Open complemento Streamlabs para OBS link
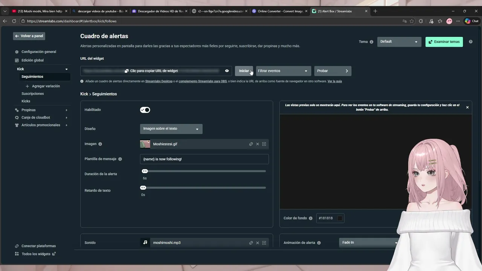Screen dimensions: 482x271 click(202, 81)
